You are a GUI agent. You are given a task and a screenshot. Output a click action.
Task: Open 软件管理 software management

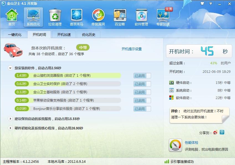[141, 17]
